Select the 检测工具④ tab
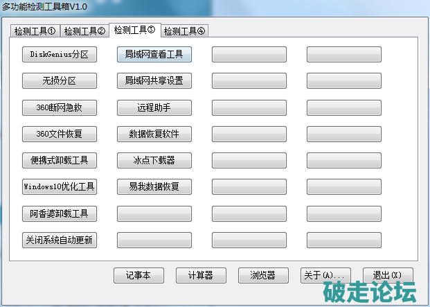The height and width of the screenshot is (307, 430). tap(185, 31)
